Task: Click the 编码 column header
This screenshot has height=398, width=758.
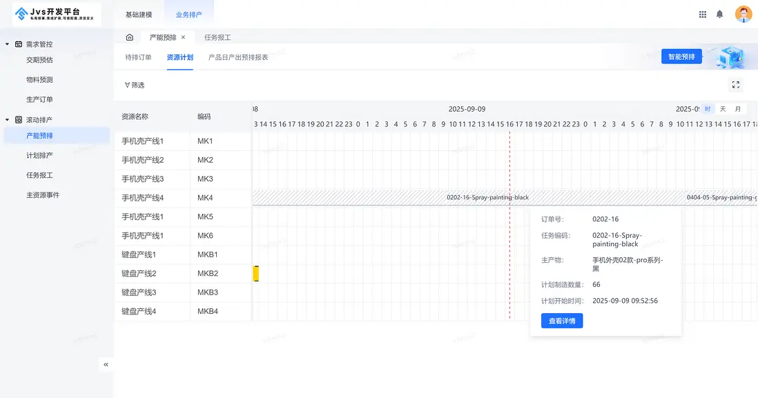Action: click(204, 117)
